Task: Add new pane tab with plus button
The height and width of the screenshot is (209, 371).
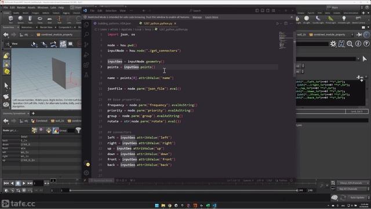Action: coord(33,114)
